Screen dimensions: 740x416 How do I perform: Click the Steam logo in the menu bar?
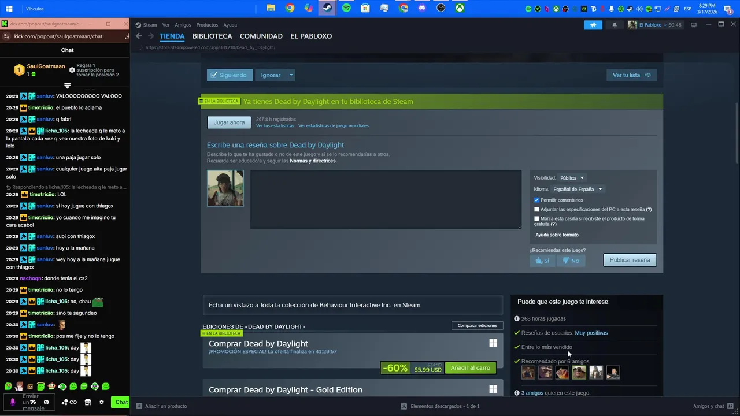coord(138,25)
